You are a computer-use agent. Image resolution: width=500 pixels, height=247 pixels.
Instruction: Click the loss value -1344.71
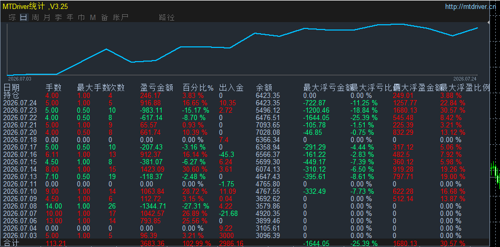pyautogui.click(x=153, y=206)
